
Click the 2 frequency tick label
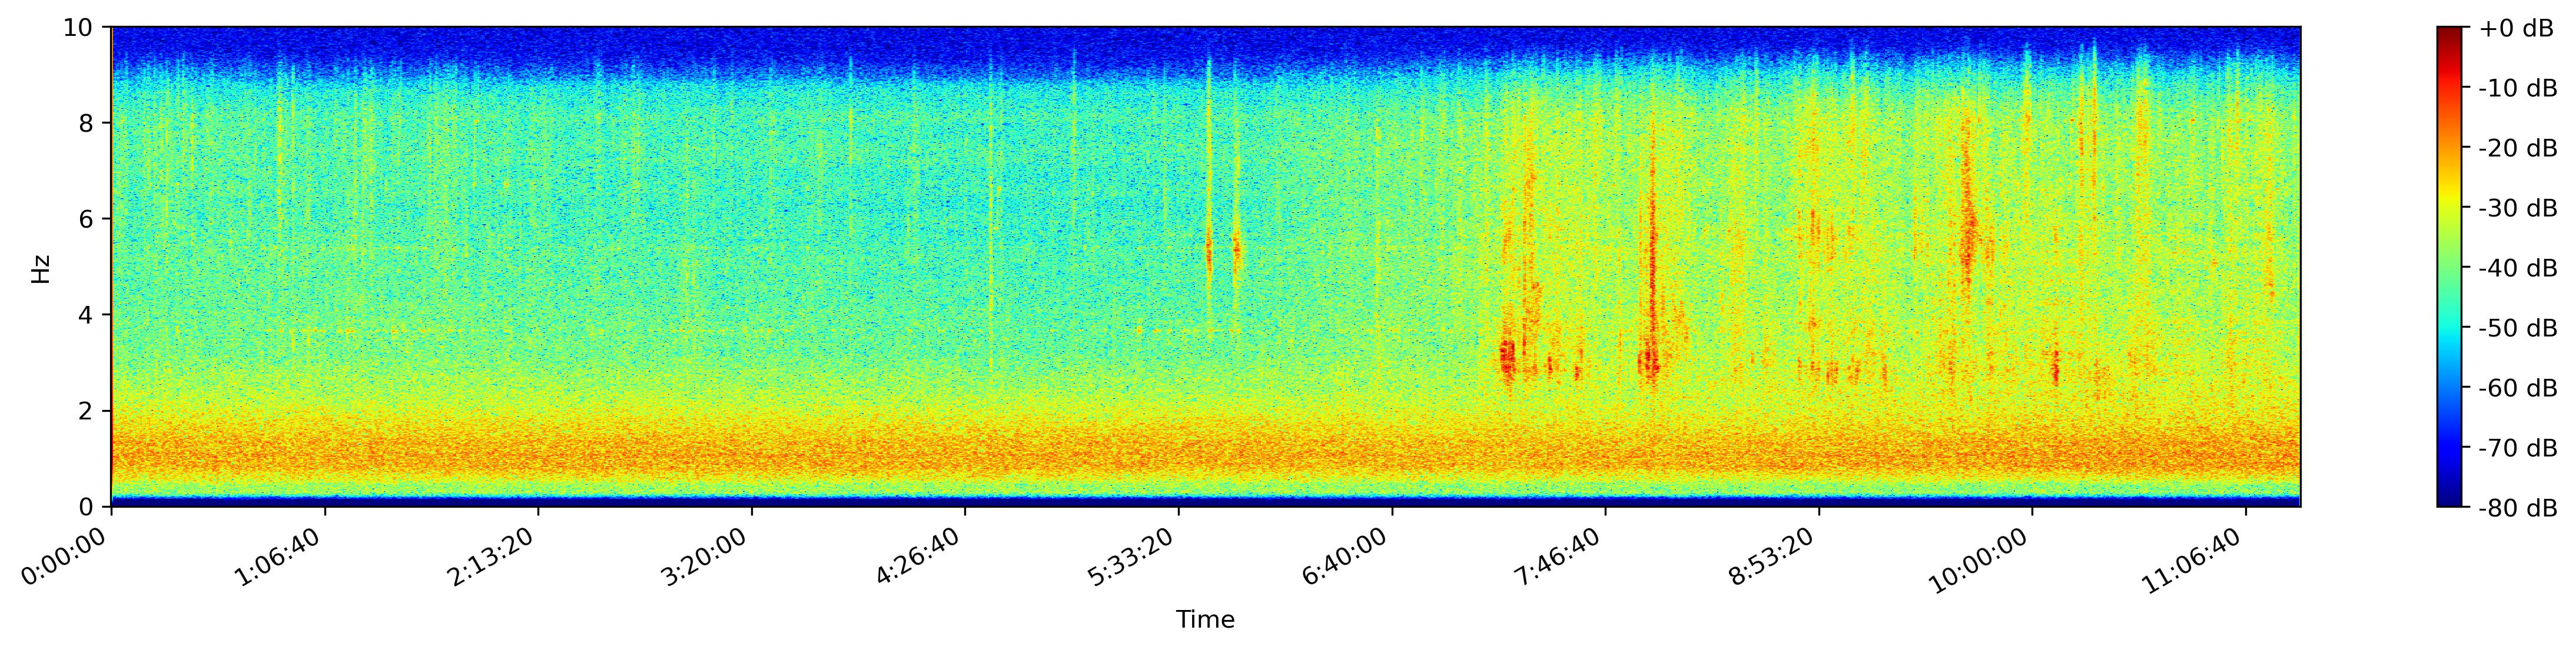point(86,411)
